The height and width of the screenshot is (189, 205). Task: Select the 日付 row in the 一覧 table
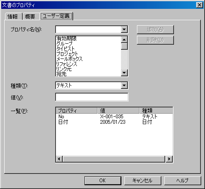(x=114, y=122)
